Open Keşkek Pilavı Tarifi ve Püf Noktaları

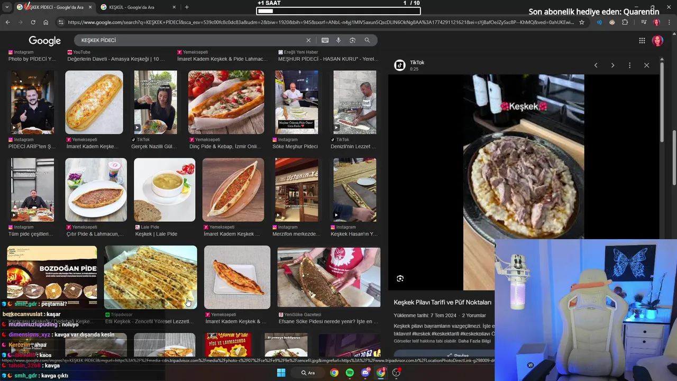pos(443,302)
